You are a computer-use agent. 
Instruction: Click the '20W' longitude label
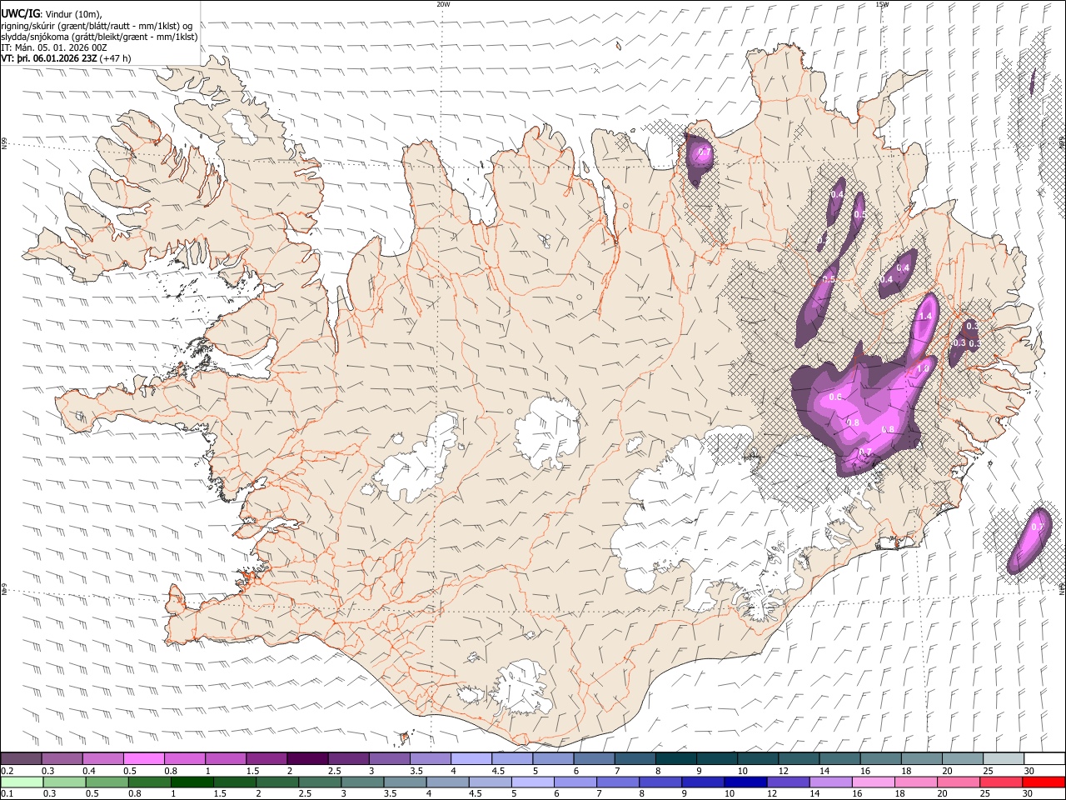443,4
